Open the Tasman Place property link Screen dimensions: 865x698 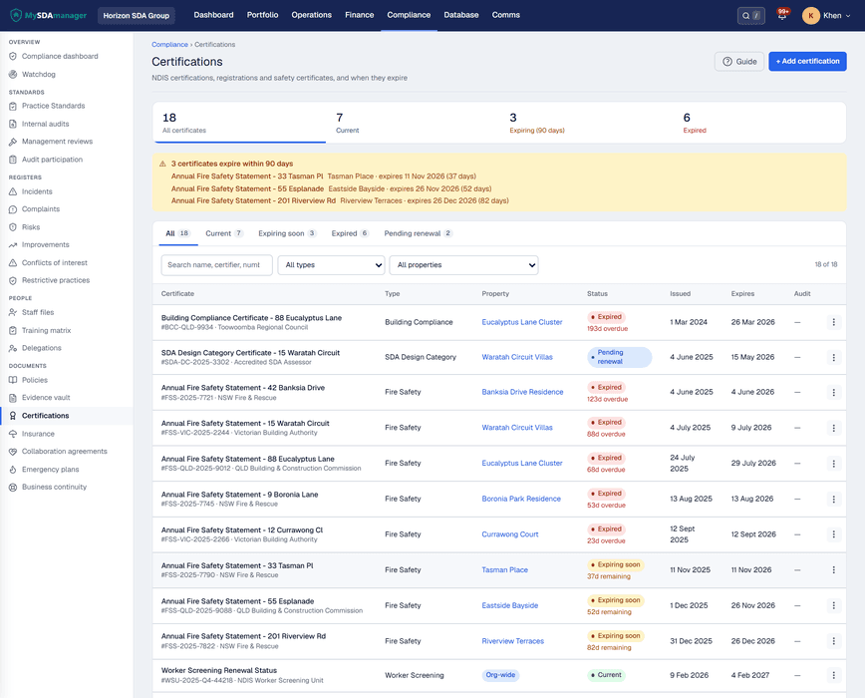(x=505, y=570)
